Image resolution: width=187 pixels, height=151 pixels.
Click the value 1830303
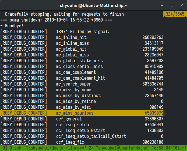click(155, 131)
